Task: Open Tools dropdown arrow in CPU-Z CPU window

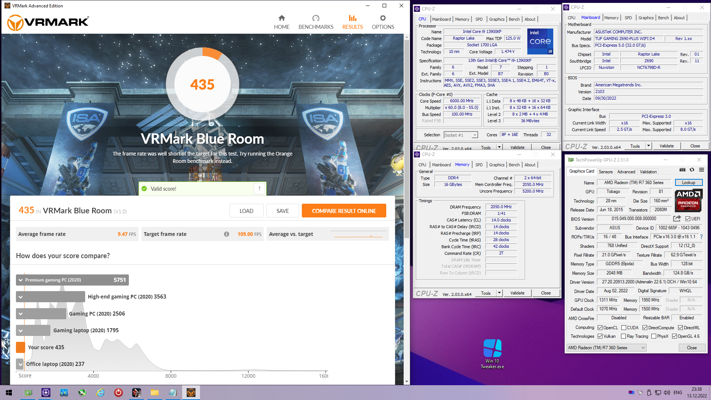Action: pos(499,147)
